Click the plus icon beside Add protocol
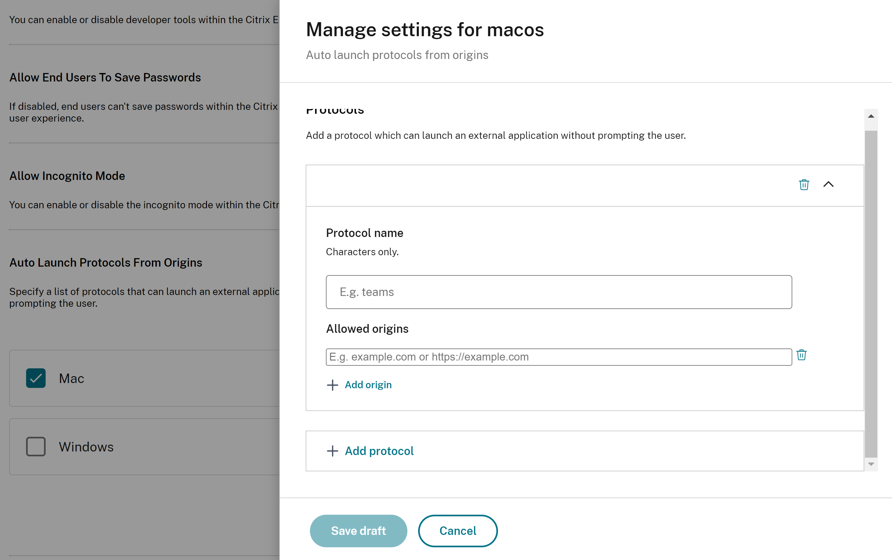The width and height of the screenshot is (892, 560). 332,451
